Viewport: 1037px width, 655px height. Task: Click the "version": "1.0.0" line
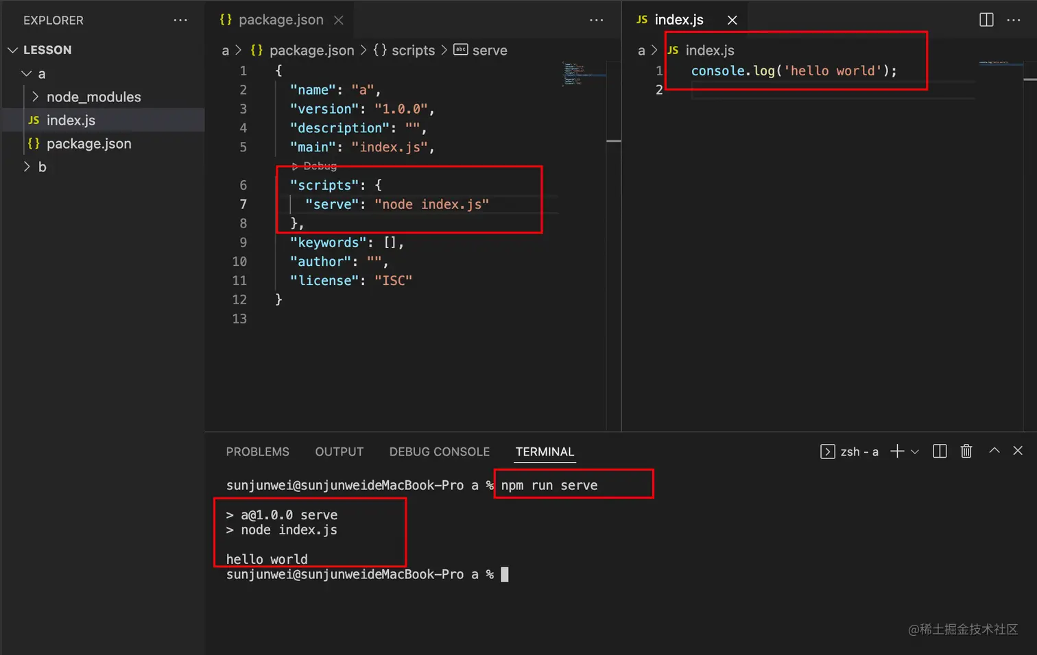362,109
